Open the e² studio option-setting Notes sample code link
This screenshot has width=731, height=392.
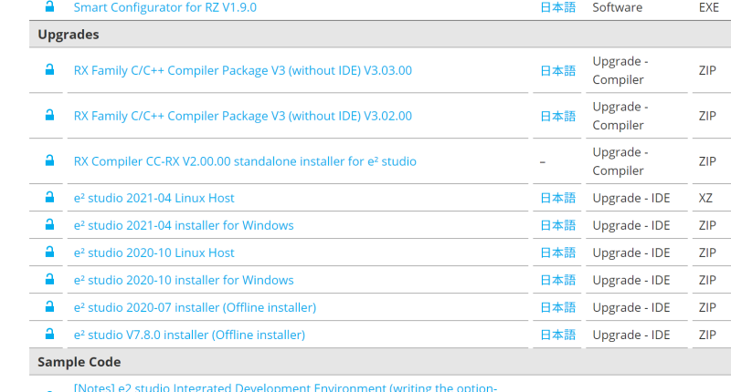[285, 387]
